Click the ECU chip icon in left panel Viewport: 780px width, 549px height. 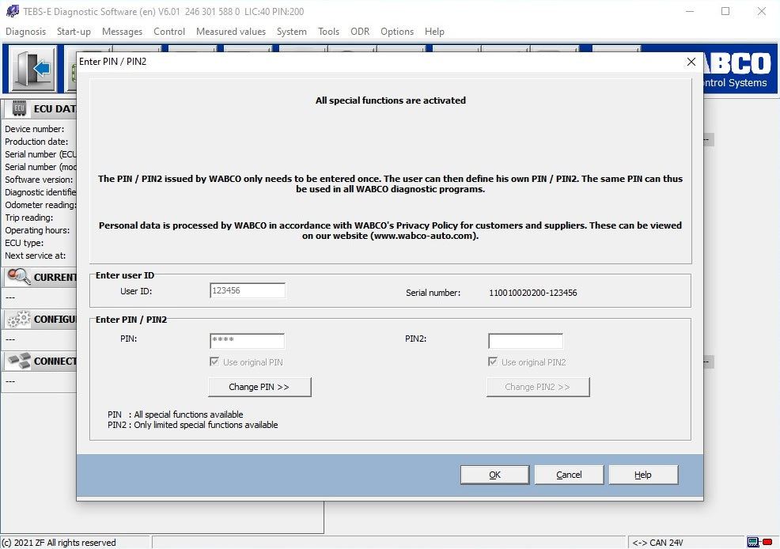19,108
